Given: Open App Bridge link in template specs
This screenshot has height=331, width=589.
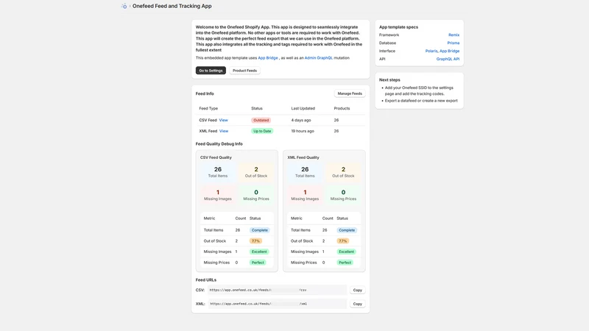Looking at the screenshot, I should (x=450, y=51).
